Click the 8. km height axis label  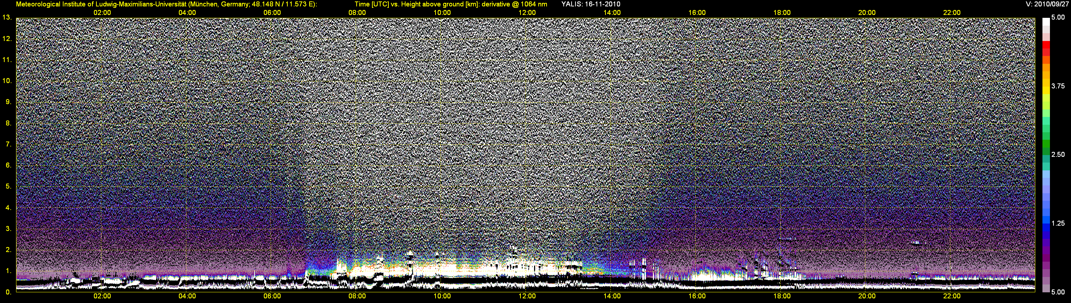(9, 123)
